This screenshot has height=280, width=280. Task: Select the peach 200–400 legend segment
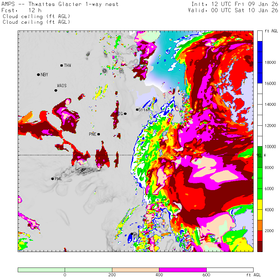tap(135, 270)
